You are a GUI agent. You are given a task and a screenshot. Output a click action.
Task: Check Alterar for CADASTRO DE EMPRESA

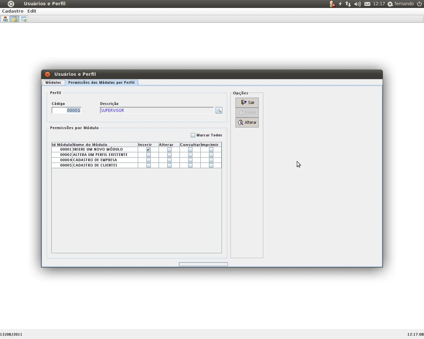[x=169, y=160]
